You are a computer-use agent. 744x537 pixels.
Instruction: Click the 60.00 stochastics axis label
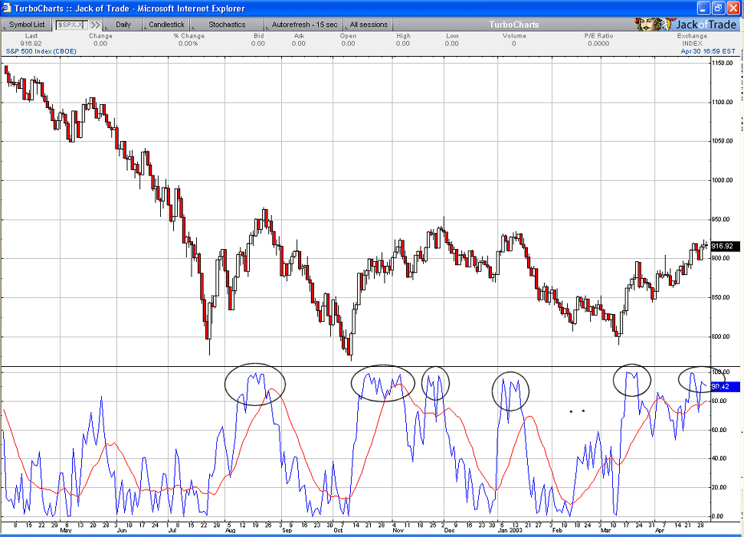pyautogui.click(x=719, y=431)
